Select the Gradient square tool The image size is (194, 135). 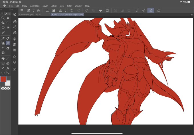click(x=3, y=53)
